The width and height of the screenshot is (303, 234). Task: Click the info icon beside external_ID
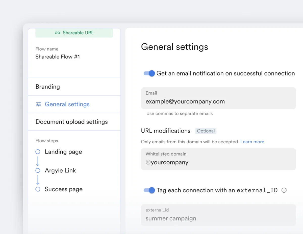tap(284, 190)
